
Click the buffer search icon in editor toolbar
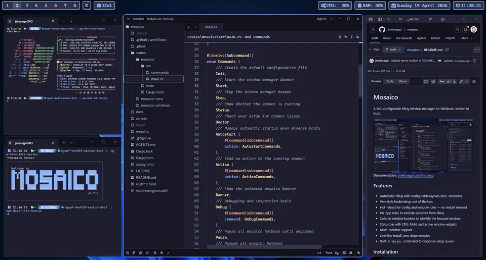pos(340,37)
